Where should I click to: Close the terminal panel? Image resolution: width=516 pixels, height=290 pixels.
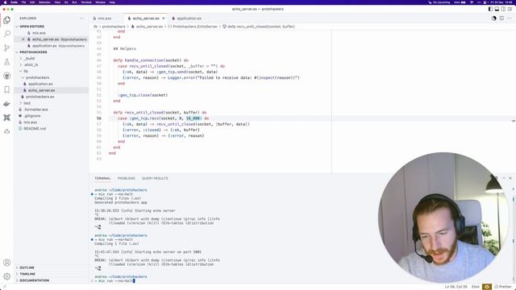tap(510, 178)
